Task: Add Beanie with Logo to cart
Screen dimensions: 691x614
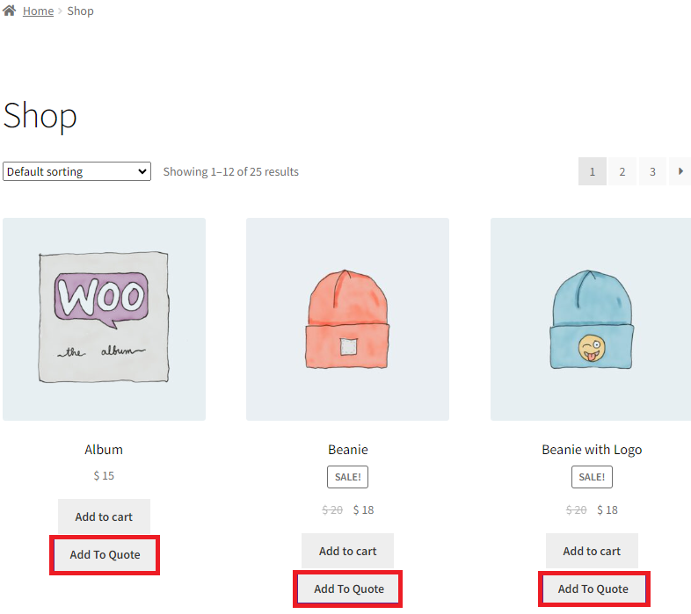Action: click(x=592, y=551)
